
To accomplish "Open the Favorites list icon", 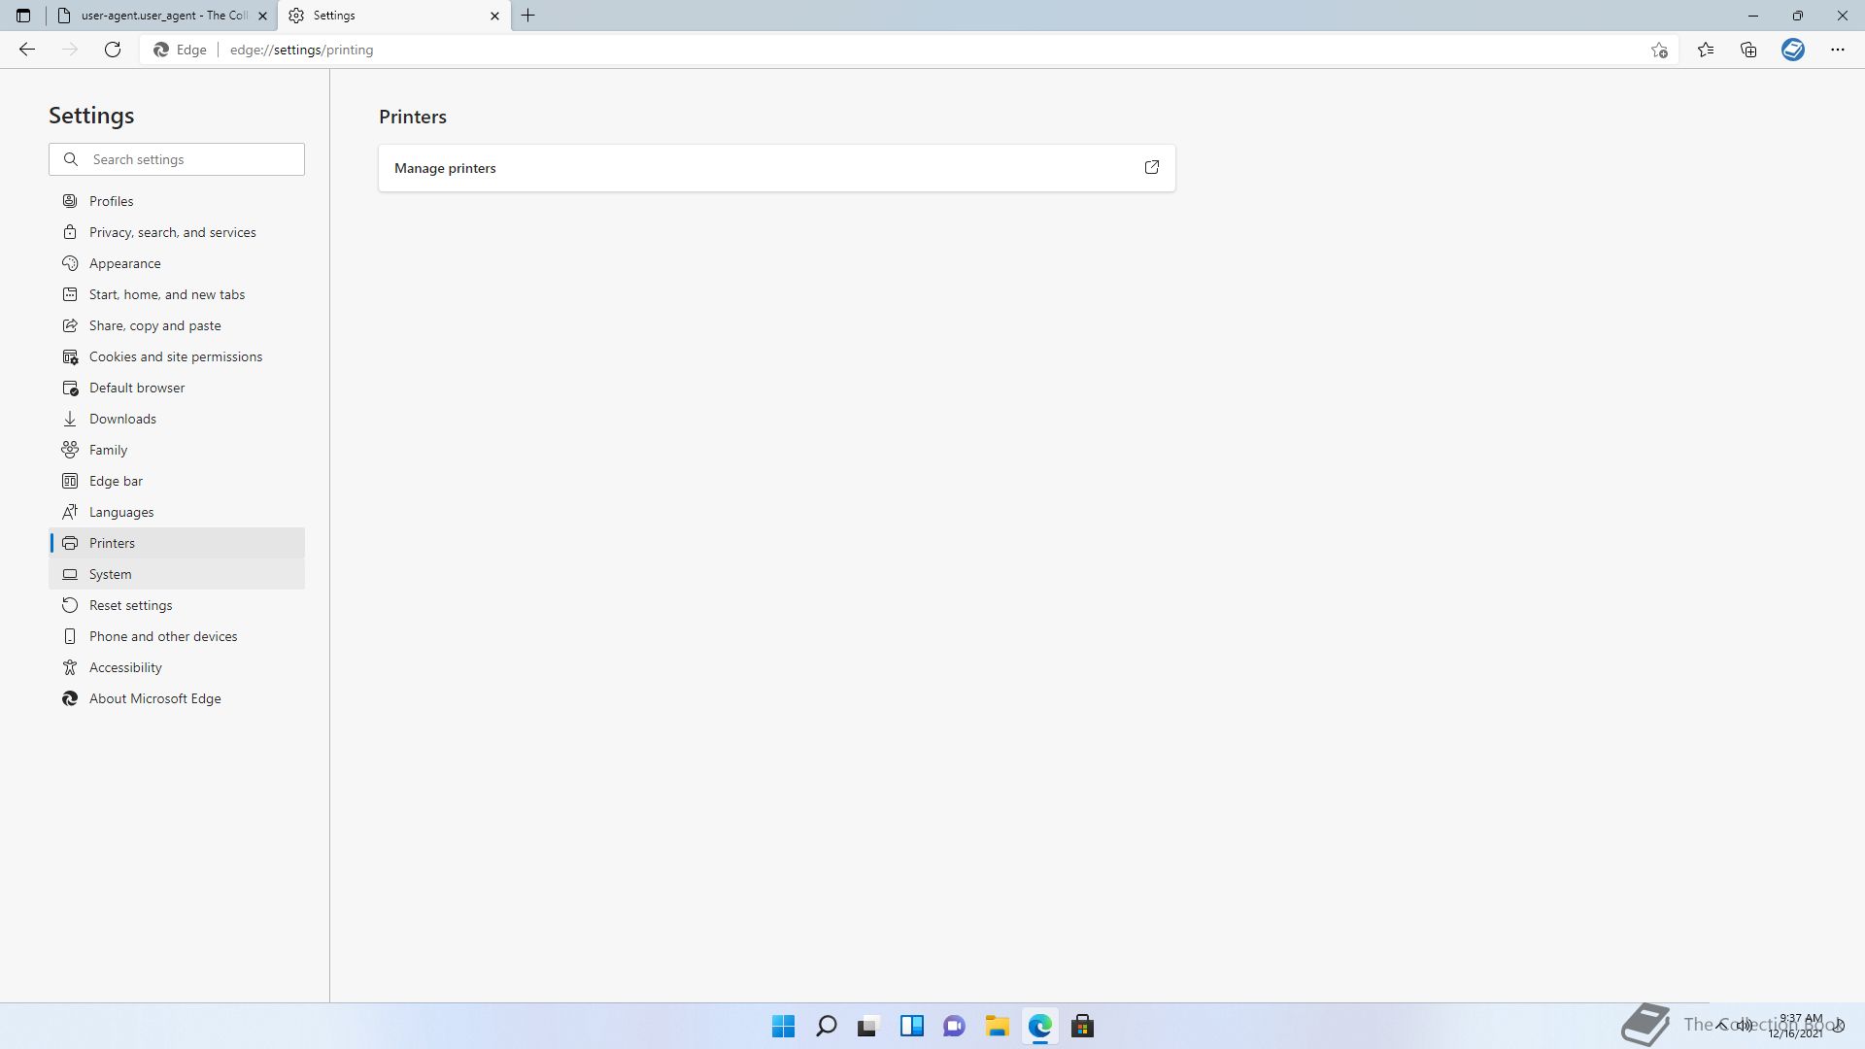I will 1706,50.
